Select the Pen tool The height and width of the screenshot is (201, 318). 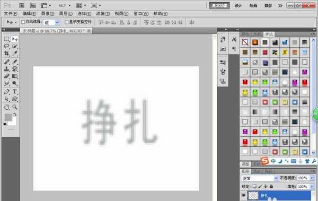[x=6, y=92]
